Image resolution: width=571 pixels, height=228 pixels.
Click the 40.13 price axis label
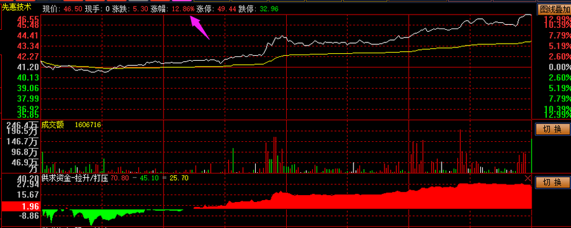[x=29, y=78]
